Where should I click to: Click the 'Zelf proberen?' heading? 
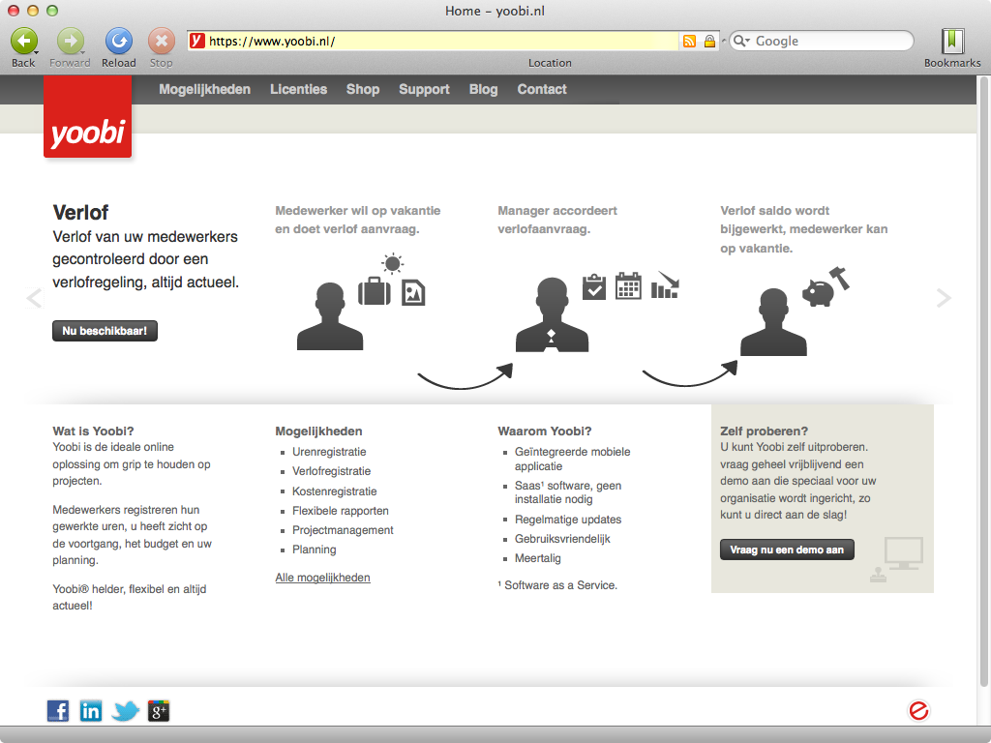(x=765, y=431)
